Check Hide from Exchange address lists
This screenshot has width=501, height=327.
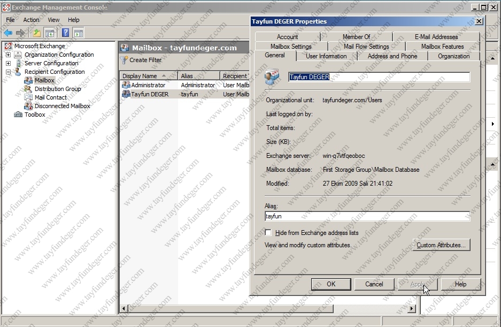pos(268,233)
